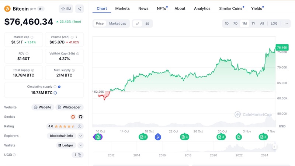Open the NFTs tab

(x=162, y=8)
